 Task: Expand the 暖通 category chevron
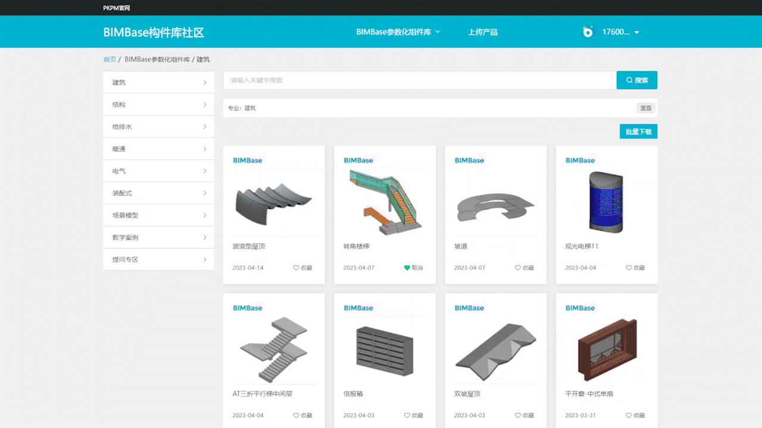[205, 149]
